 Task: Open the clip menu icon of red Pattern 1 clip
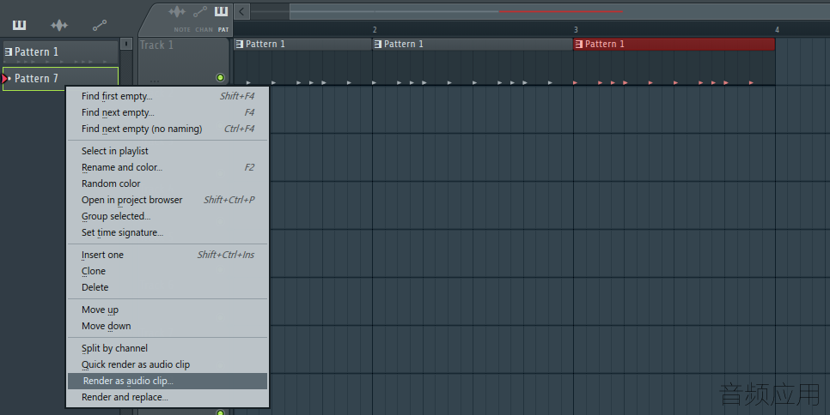pos(578,45)
